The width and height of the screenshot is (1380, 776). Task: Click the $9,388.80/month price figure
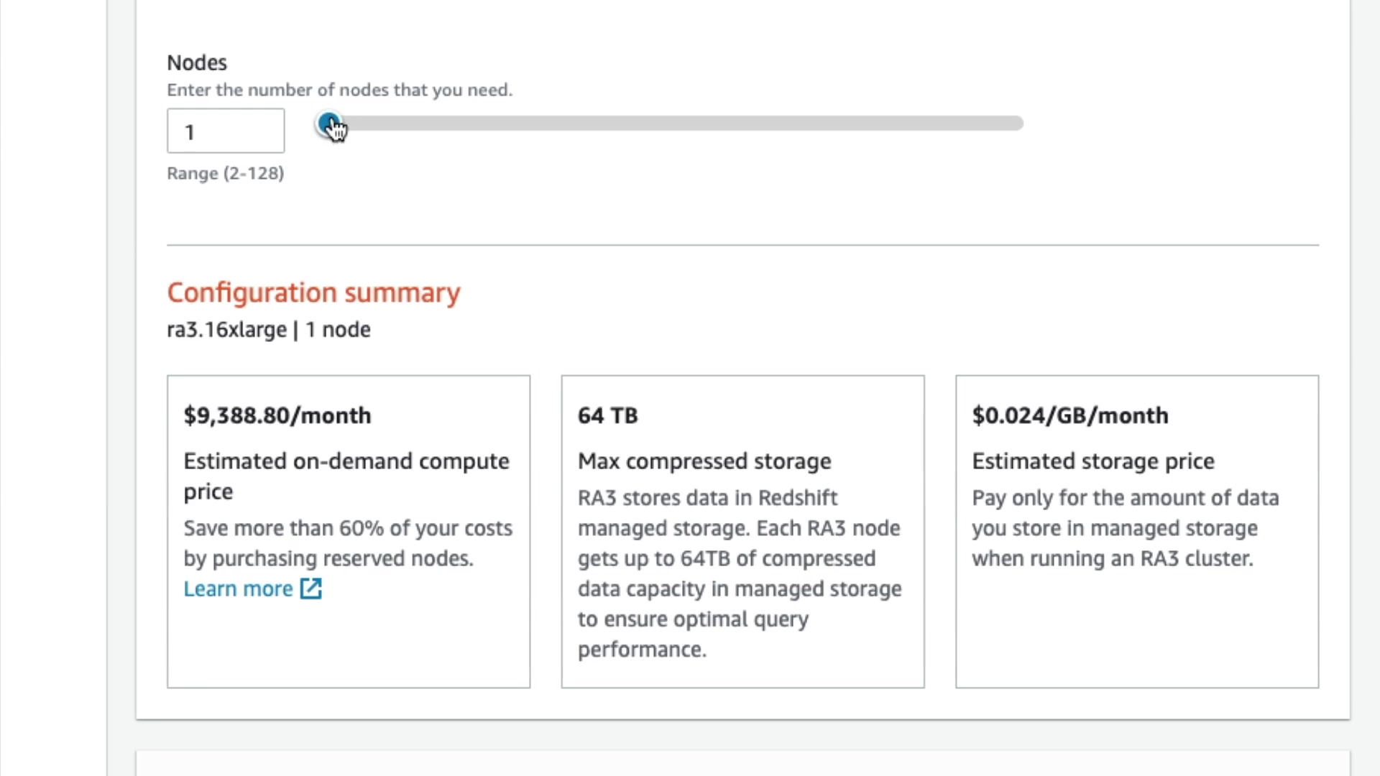(277, 415)
